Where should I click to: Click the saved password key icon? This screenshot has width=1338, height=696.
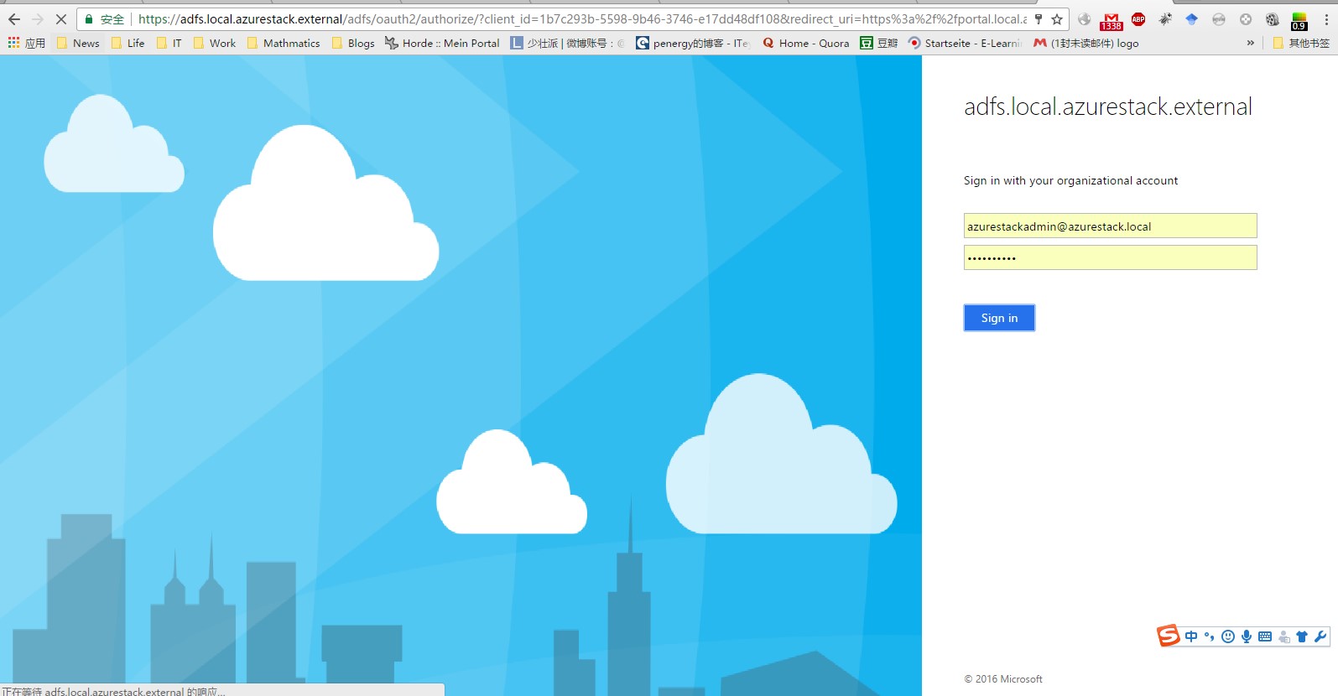1039,19
